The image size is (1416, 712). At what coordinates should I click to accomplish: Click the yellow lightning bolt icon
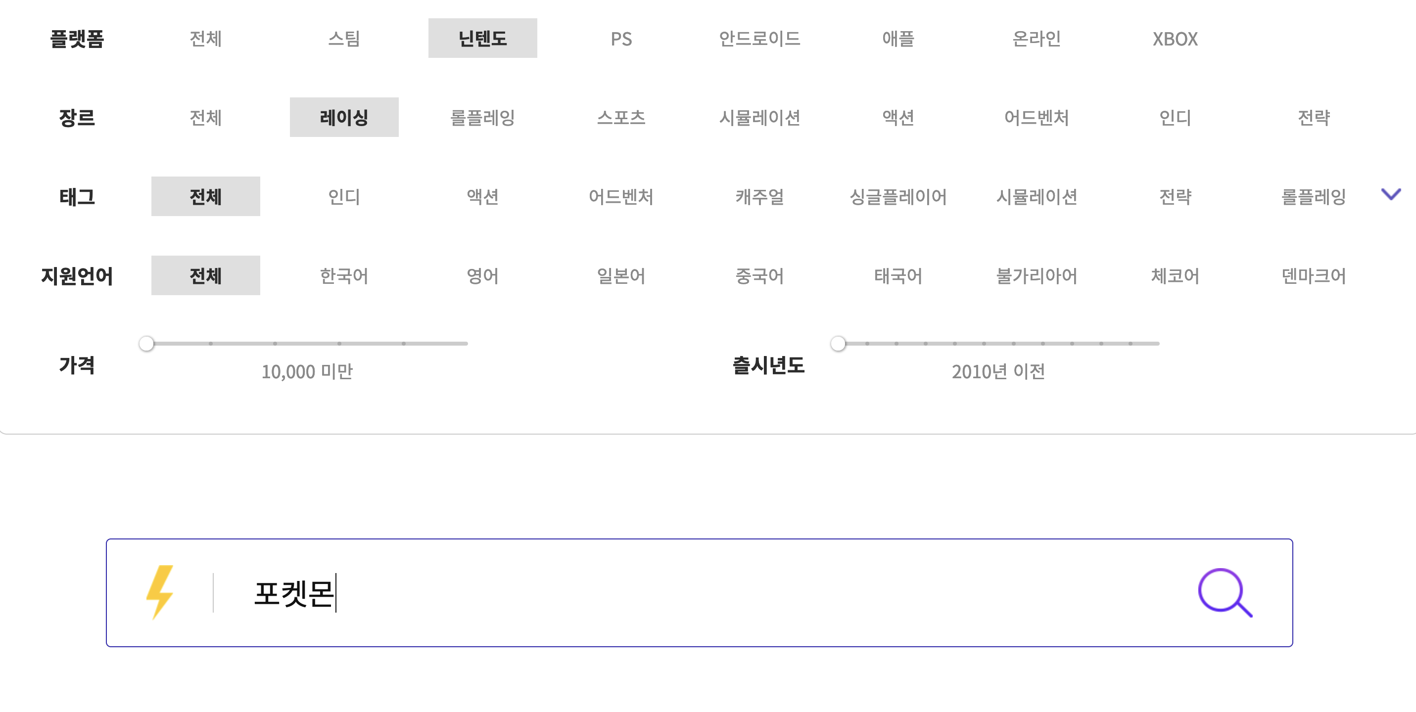pyautogui.click(x=160, y=592)
